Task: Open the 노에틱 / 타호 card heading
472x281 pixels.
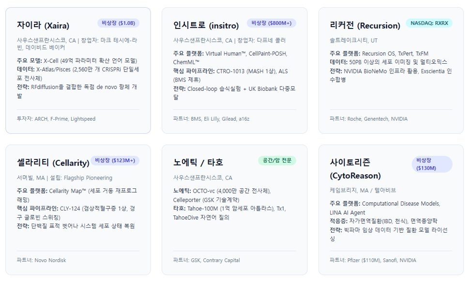Action: [198, 162]
